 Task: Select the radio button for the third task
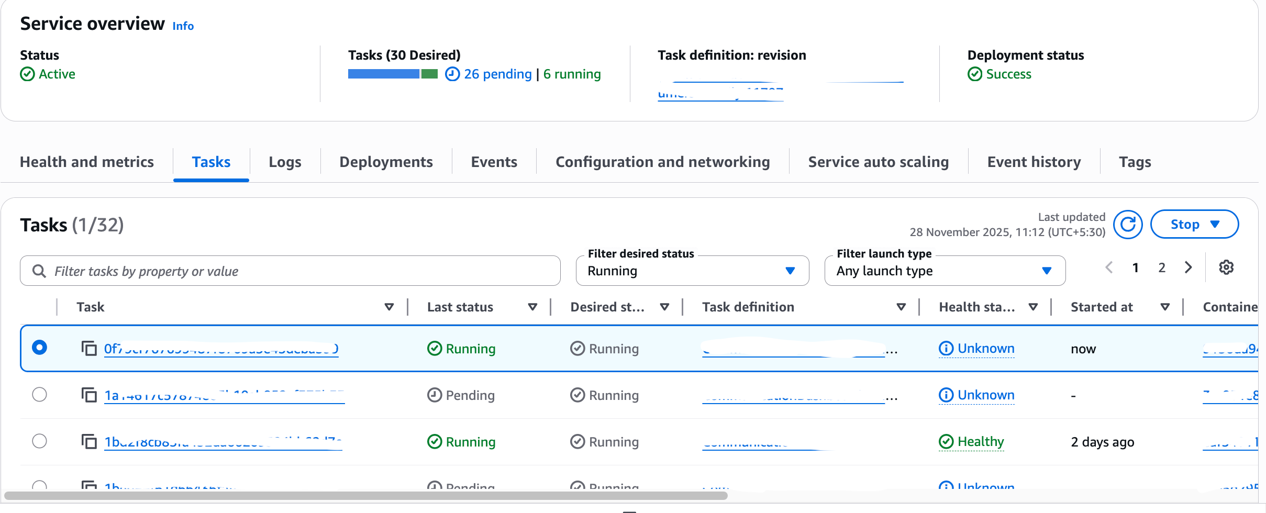coord(40,441)
